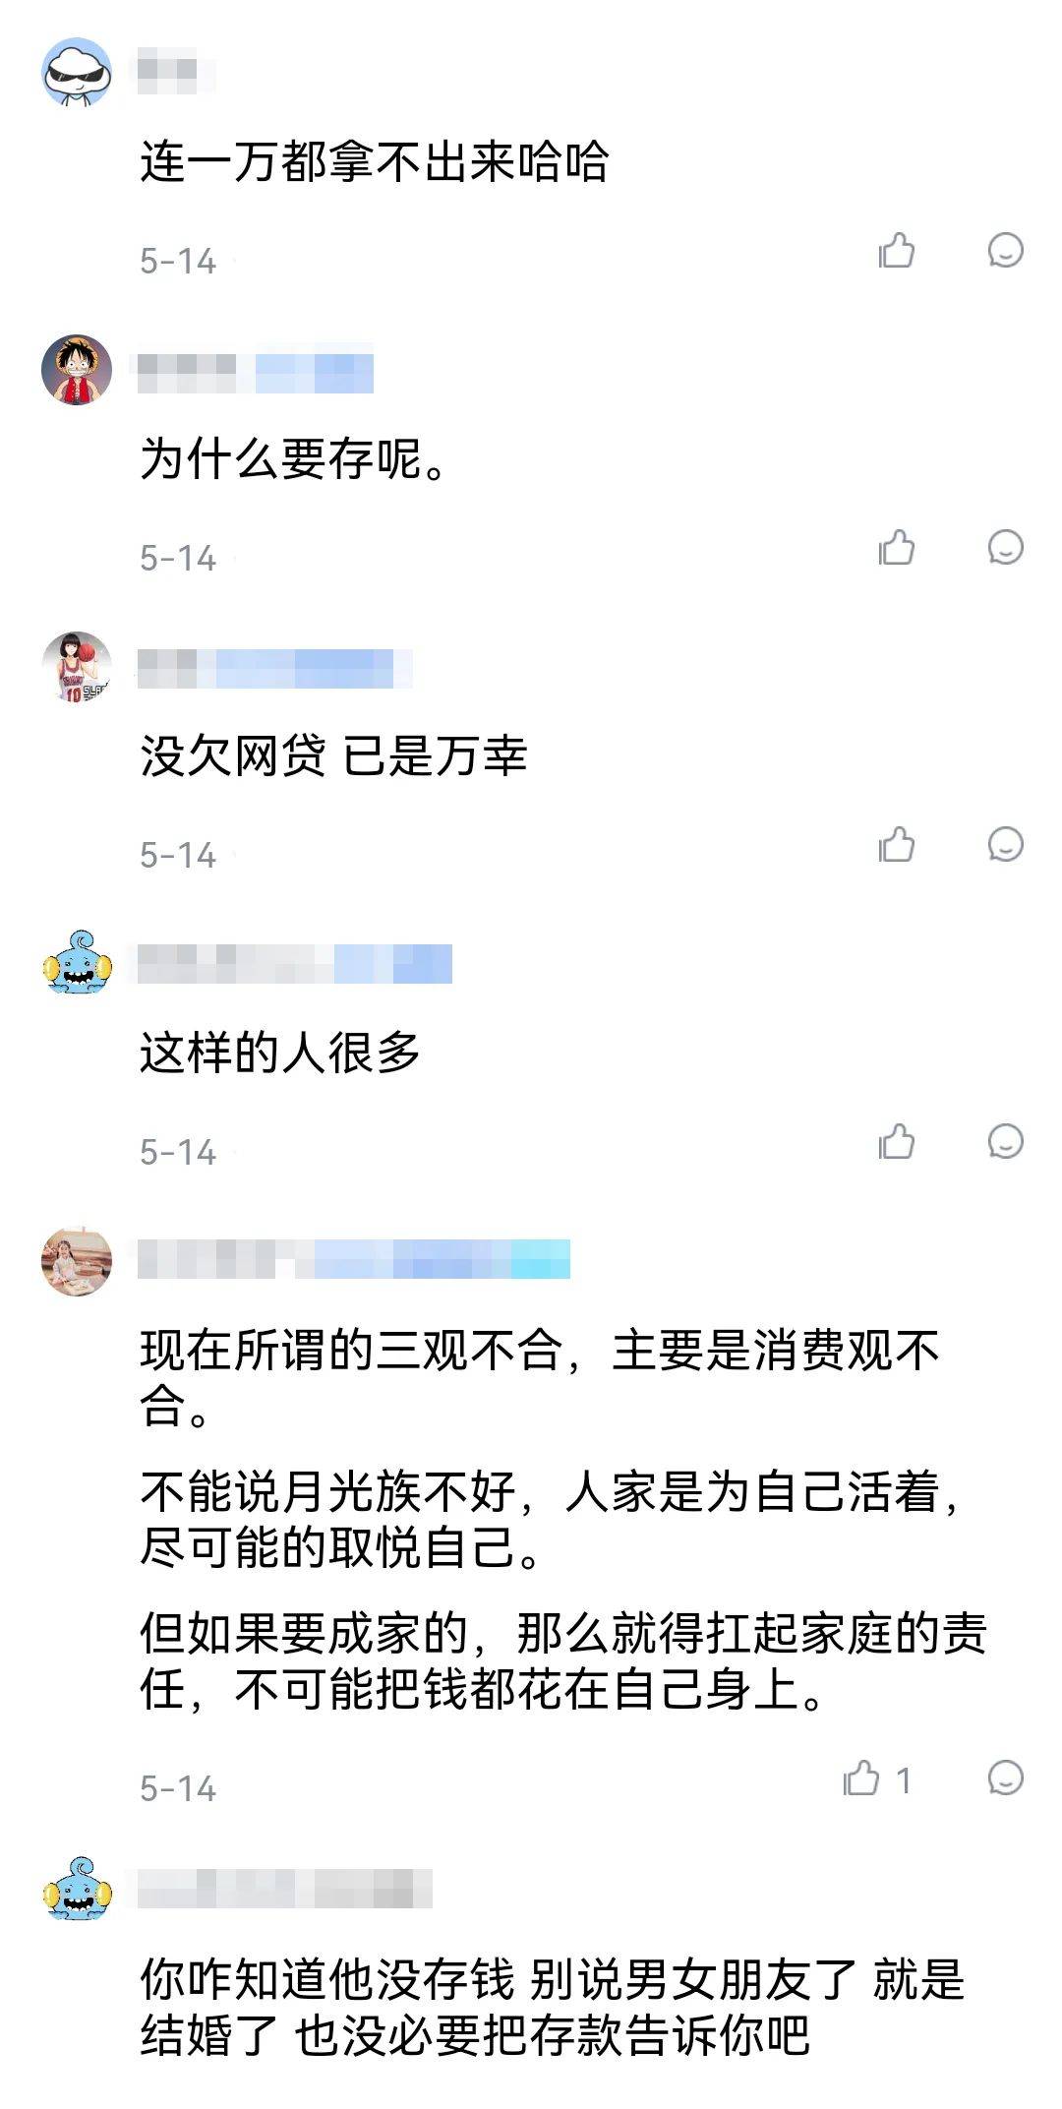Like the comment 连一万都拿不出来哈哈
Viewport: 1062px width, 2109px height.
[897, 251]
